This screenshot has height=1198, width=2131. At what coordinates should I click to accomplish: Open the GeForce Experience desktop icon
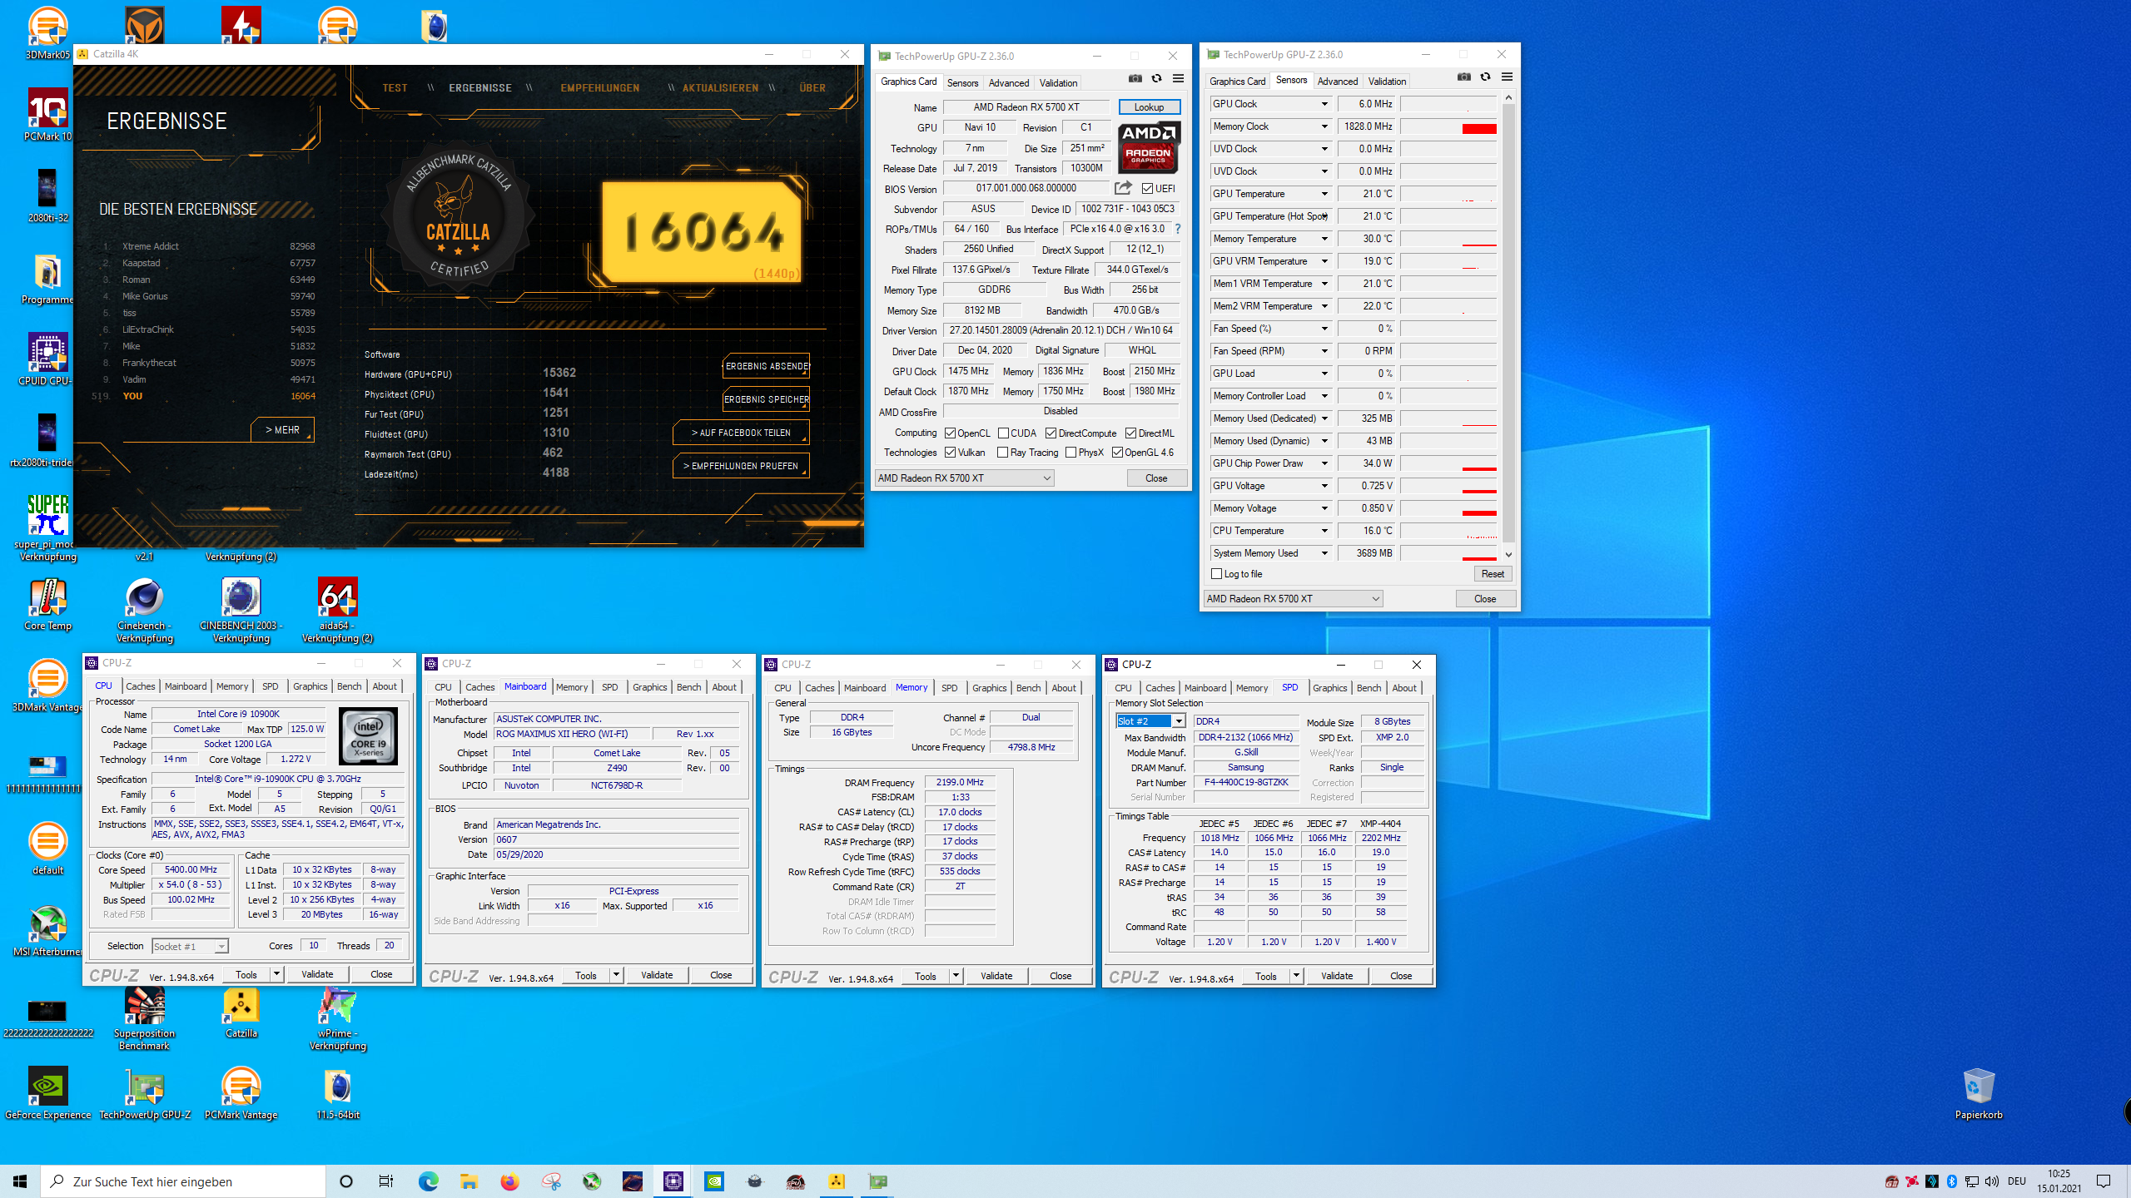coord(47,1092)
